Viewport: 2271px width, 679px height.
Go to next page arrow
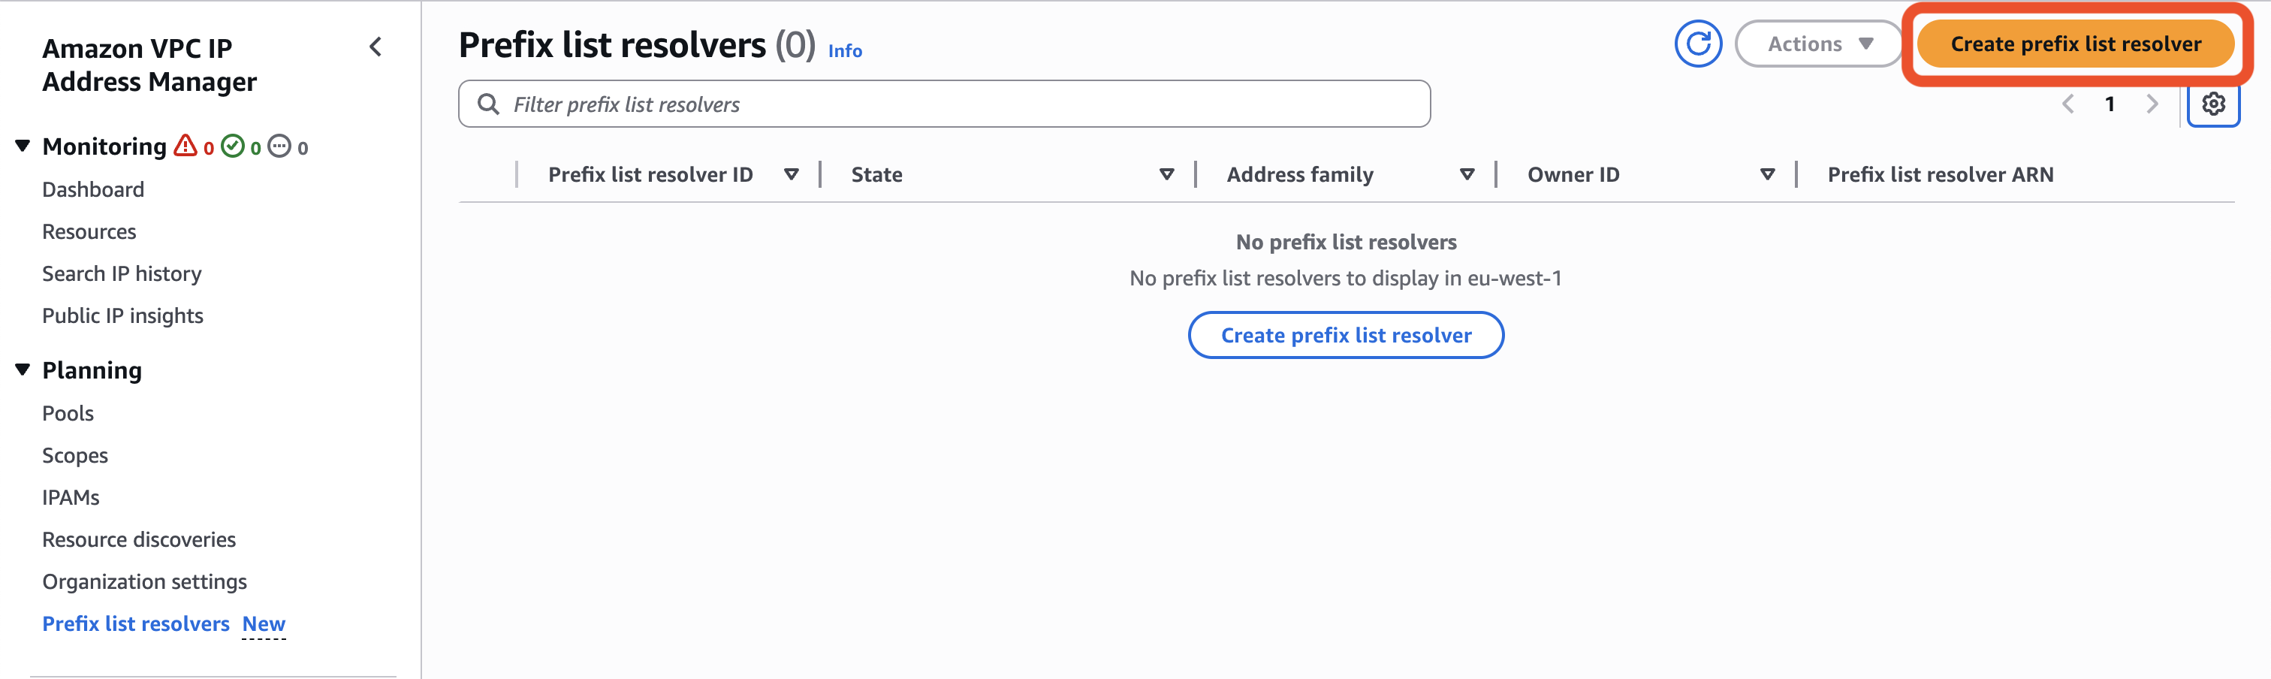[x=2152, y=104]
